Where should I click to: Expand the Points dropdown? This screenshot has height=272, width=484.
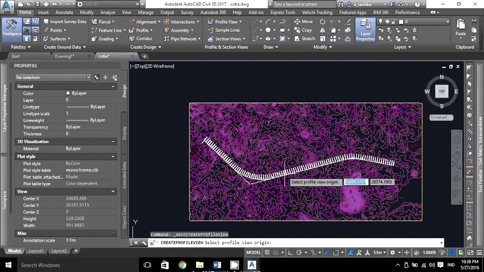tap(65, 30)
